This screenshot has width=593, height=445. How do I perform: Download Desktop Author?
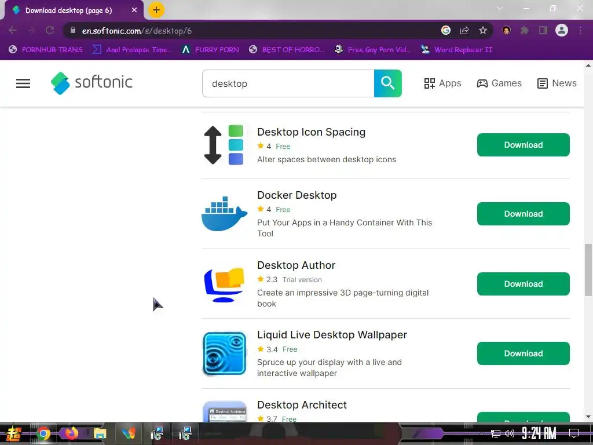tap(523, 284)
